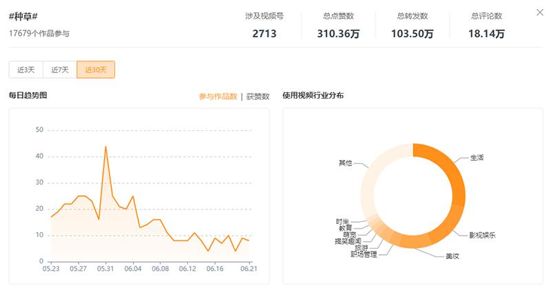This screenshot has width=551, height=288.
Task: Show 参与作品数 in trend chart
Action: [218, 96]
